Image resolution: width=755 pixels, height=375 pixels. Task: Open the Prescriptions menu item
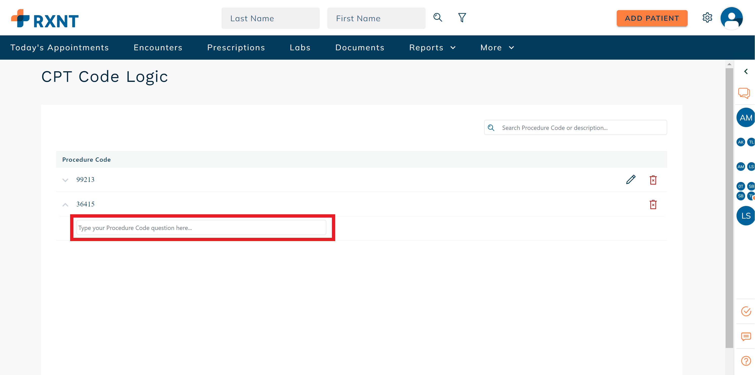point(236,48)
